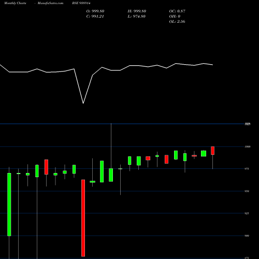Click the '925' price axis label

(x=247, y=213)
